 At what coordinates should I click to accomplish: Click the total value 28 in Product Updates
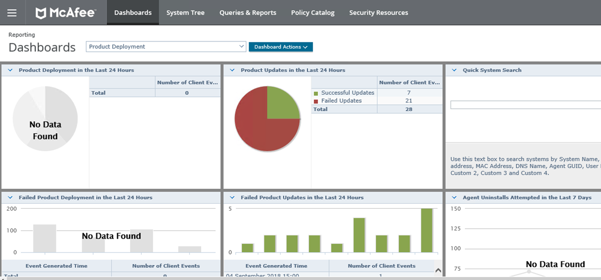[409, 109]
